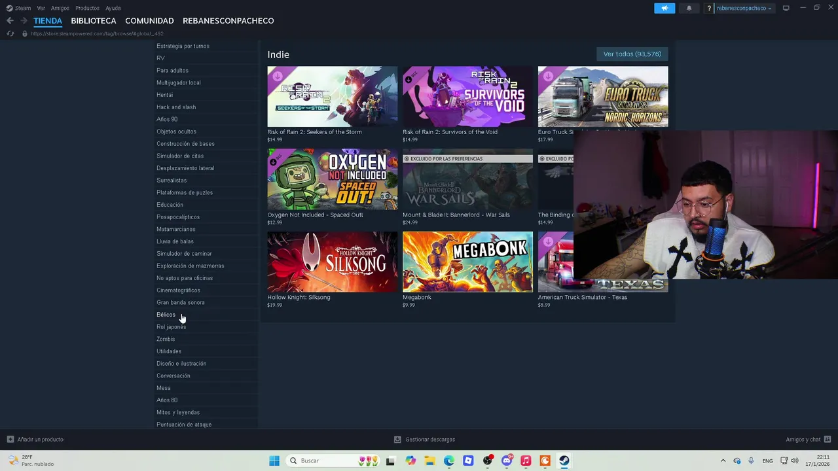This screenshot has width=838, height=471.
Task: Open the Amigos menu
Action: click(x=60, y=9)
